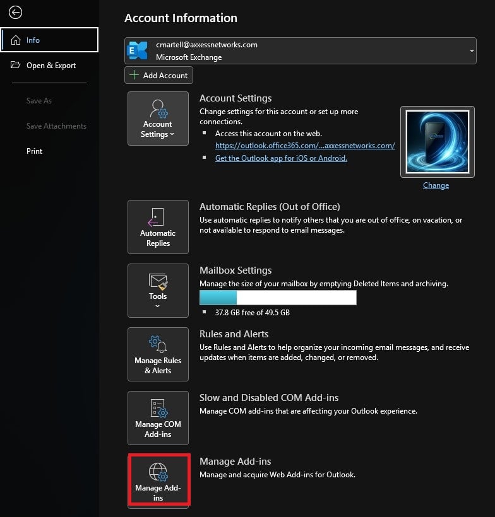Screen dimensions: 495x517
Task: Open the outlook.office365.com web link
Action: pos(305,146)
